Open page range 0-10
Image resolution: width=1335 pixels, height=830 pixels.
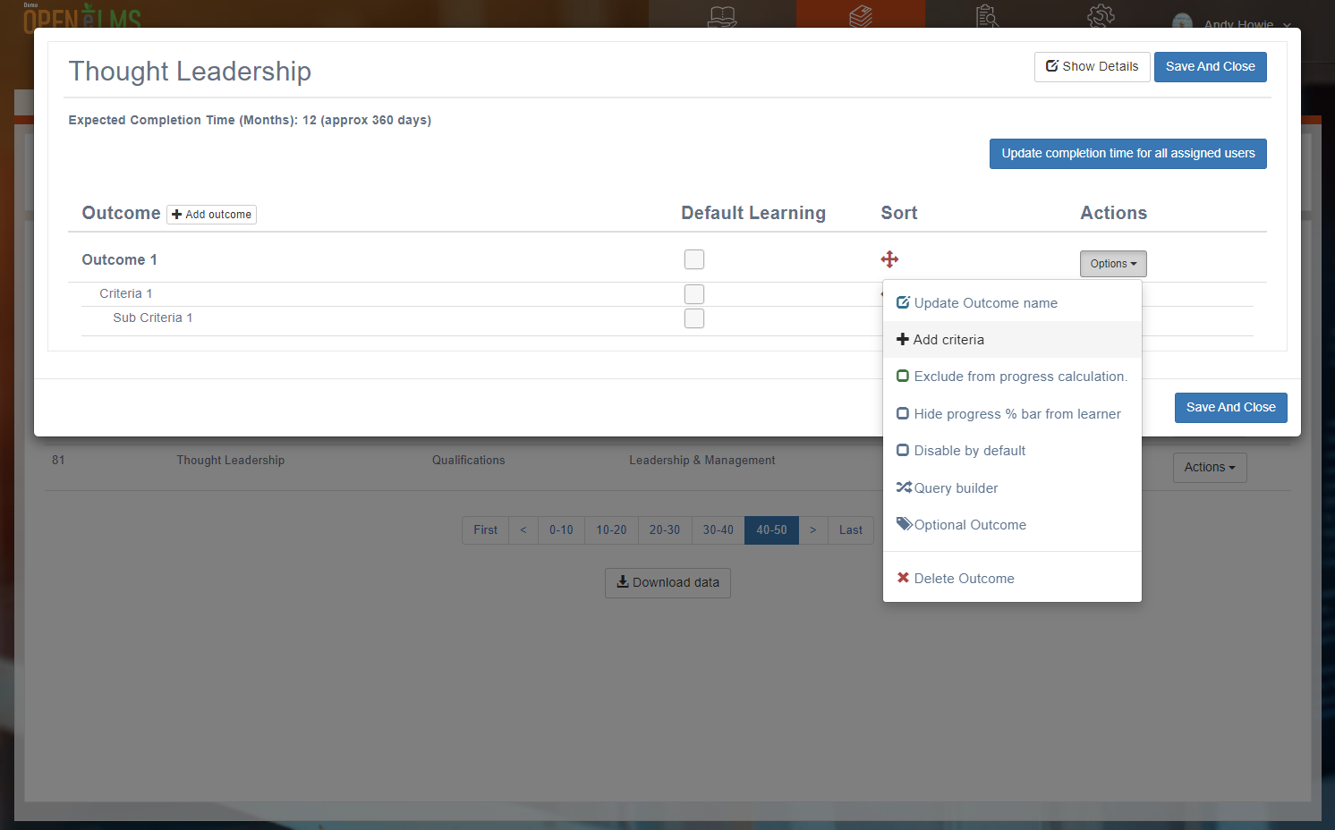(561, 530)
